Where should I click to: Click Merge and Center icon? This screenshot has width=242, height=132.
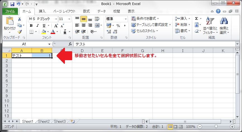click(97, 25)
